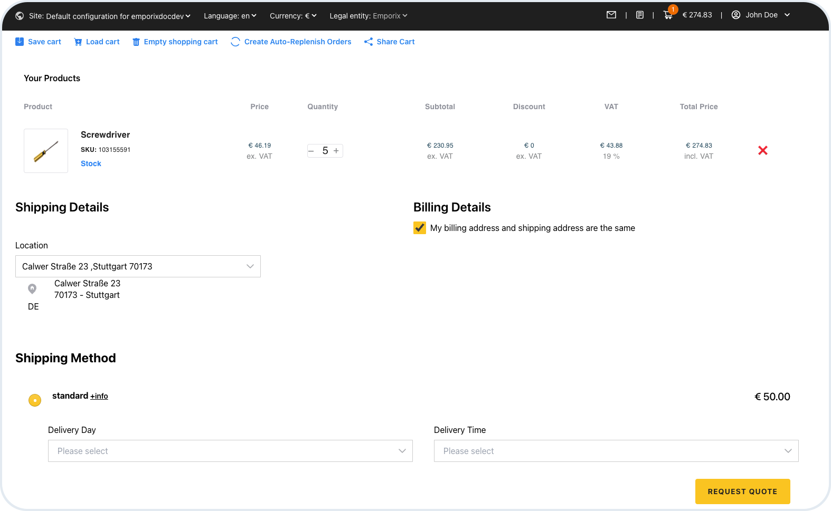831x511 pixels.
Task: Increase Screwdriver quantity with plus
Action: [x=336, y=151]
